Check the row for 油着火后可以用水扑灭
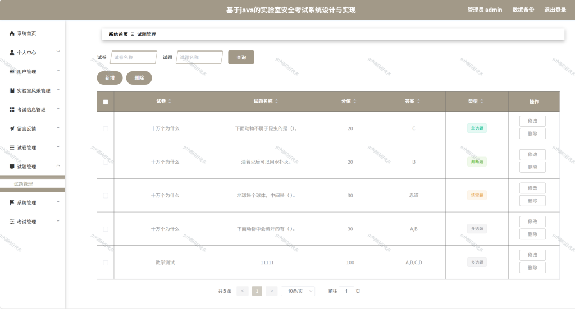This screenshot has width=575, height=309. click(106, 162)
